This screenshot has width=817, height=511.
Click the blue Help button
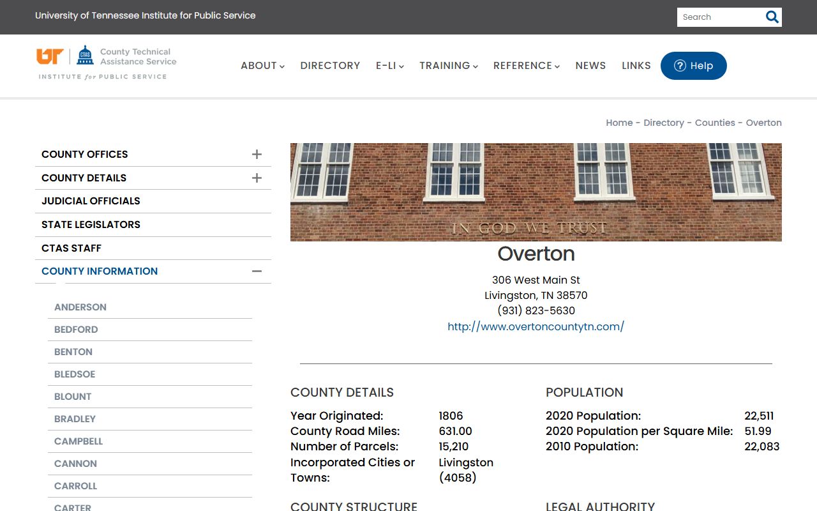693,66
